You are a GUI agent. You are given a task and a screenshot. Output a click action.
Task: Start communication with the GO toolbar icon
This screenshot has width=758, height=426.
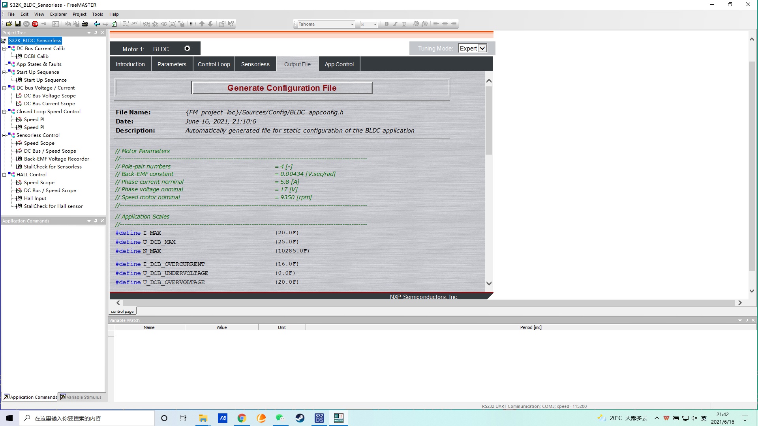[26, 24]
